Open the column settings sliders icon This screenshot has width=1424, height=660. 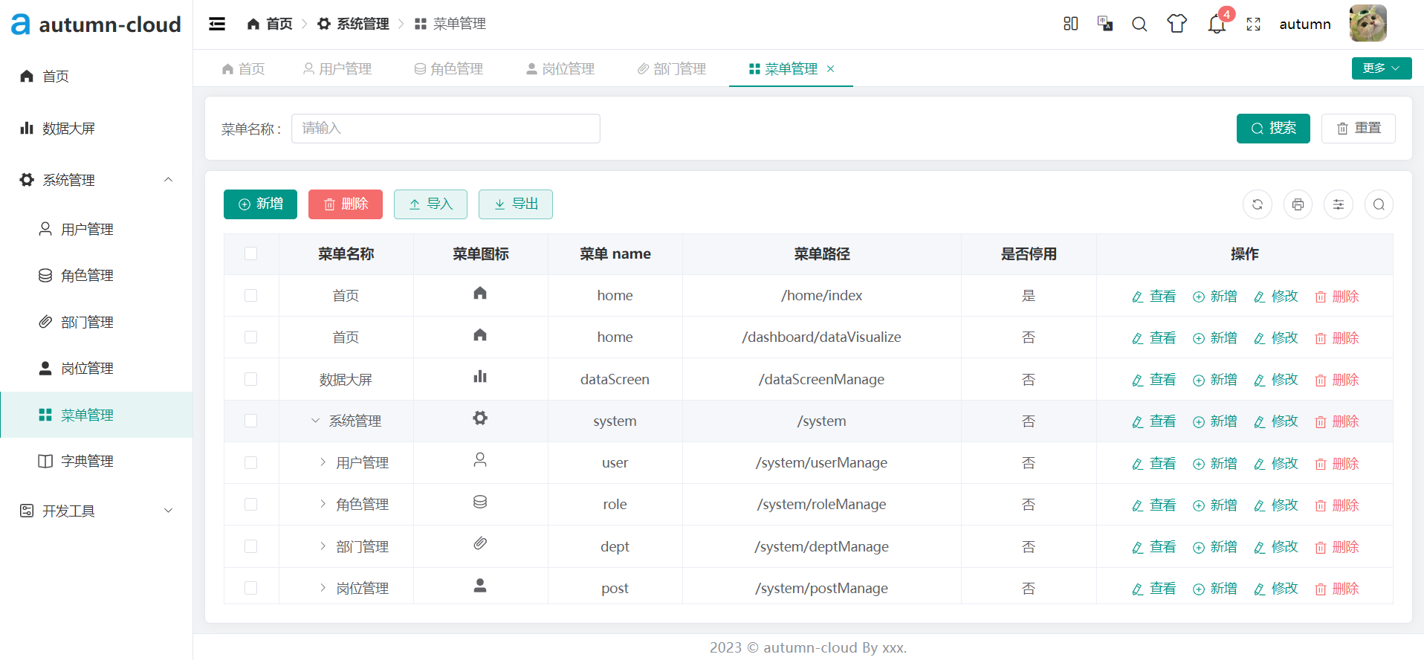point(1339,204)
